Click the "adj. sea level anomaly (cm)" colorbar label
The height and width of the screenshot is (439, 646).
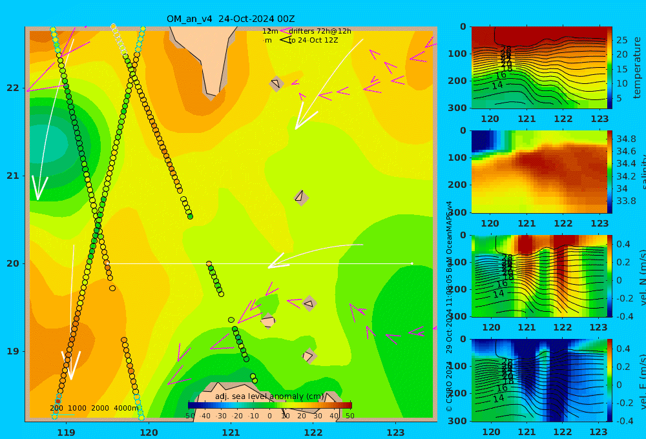click(269, 396)
